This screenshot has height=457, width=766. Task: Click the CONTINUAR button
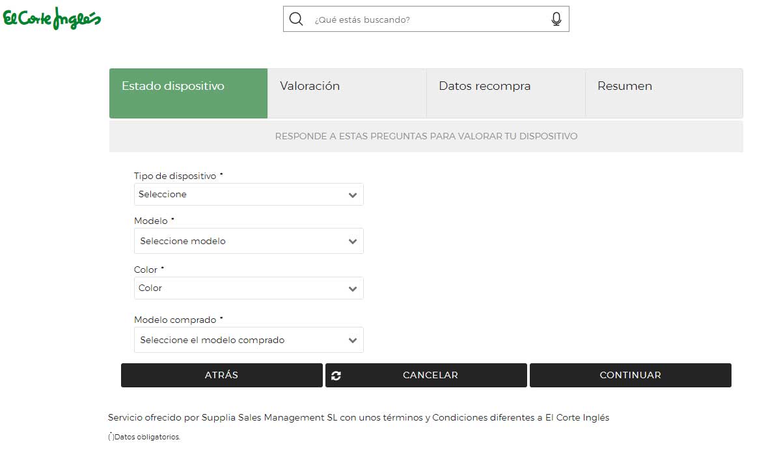tap(630, 376)
